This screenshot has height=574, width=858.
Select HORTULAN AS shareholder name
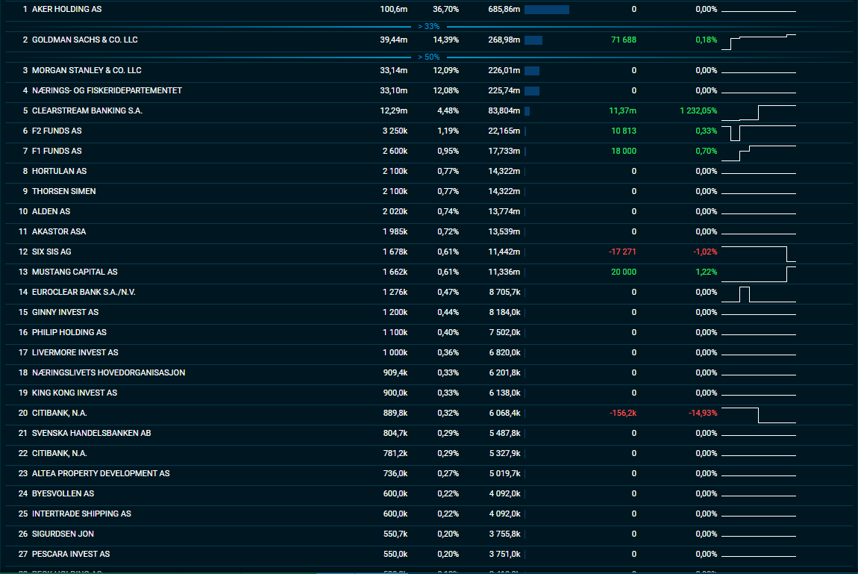(x=59, y=171)
